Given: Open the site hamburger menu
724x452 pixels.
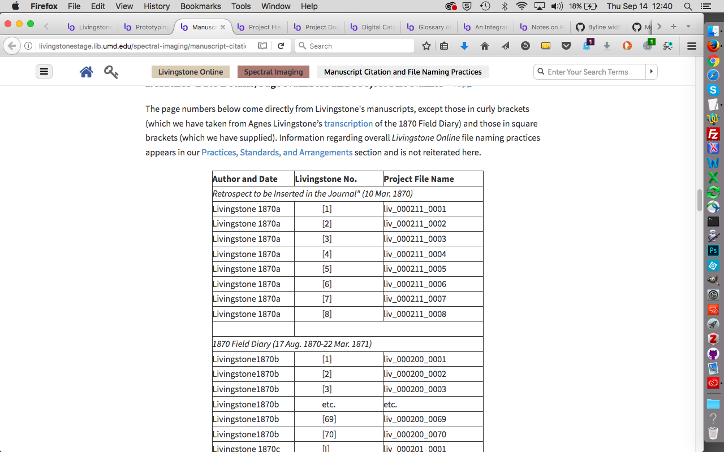Looking at the screenshot, I should tap(44, 72).
